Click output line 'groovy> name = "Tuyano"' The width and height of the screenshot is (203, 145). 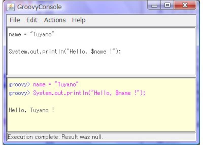[43, 85]
